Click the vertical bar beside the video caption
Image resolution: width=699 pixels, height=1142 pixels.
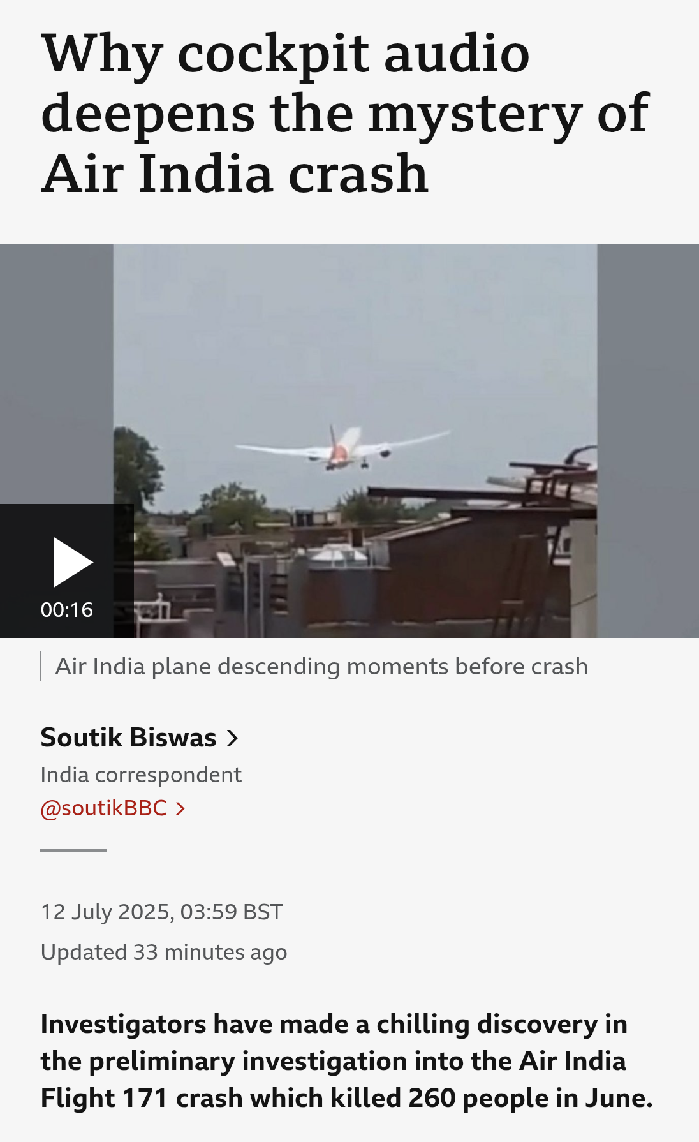[x=41, y=667]
